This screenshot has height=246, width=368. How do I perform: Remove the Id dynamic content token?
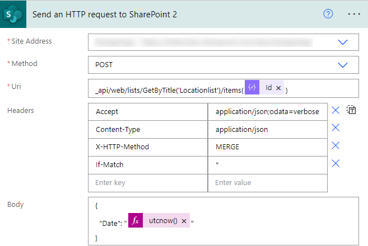278,88
